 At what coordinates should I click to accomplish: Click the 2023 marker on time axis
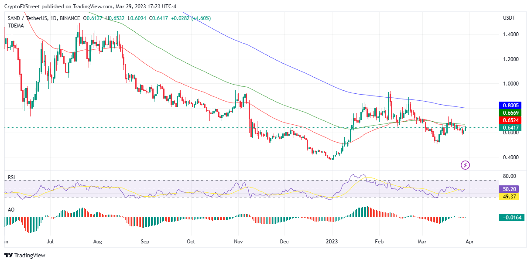click(332, 241)
